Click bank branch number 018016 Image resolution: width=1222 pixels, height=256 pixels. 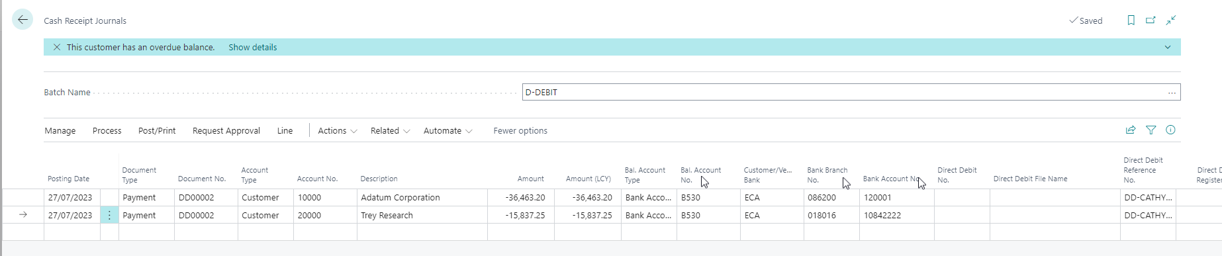click(831, 215)
